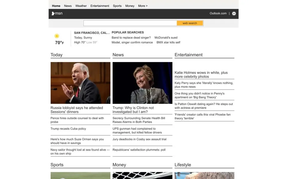Open 'Model, singer confirm romance' search
The image size is (287, 179).
(x=132, y=42)
